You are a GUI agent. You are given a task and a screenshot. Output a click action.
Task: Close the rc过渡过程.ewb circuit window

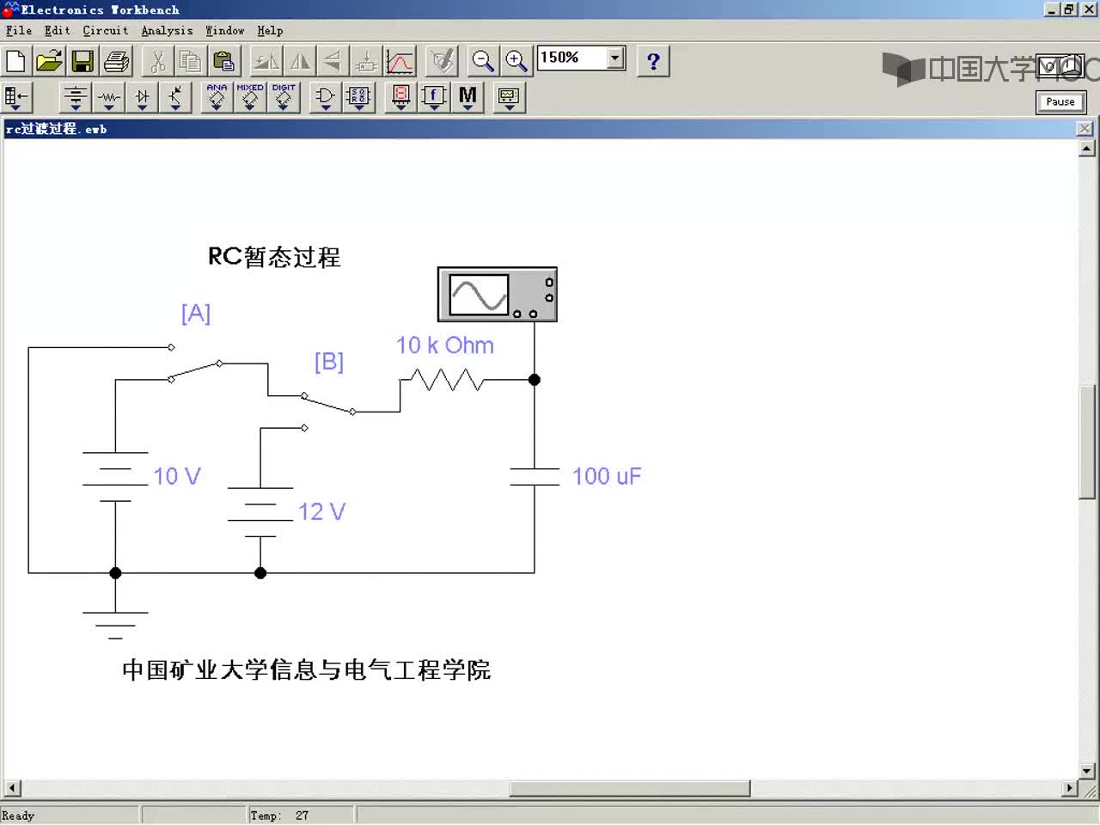tap(1085, 129)
